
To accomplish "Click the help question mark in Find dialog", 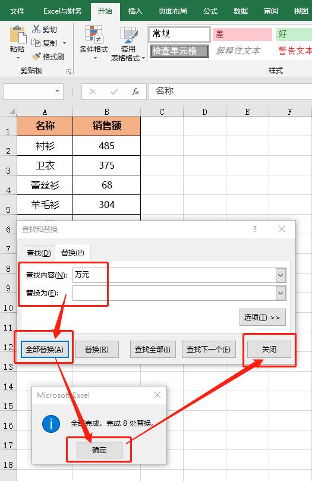I will pyautogui.click(x=255, y=229).
